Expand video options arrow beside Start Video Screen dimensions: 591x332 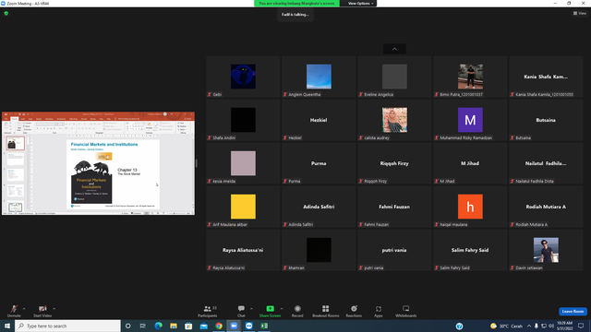54,309
